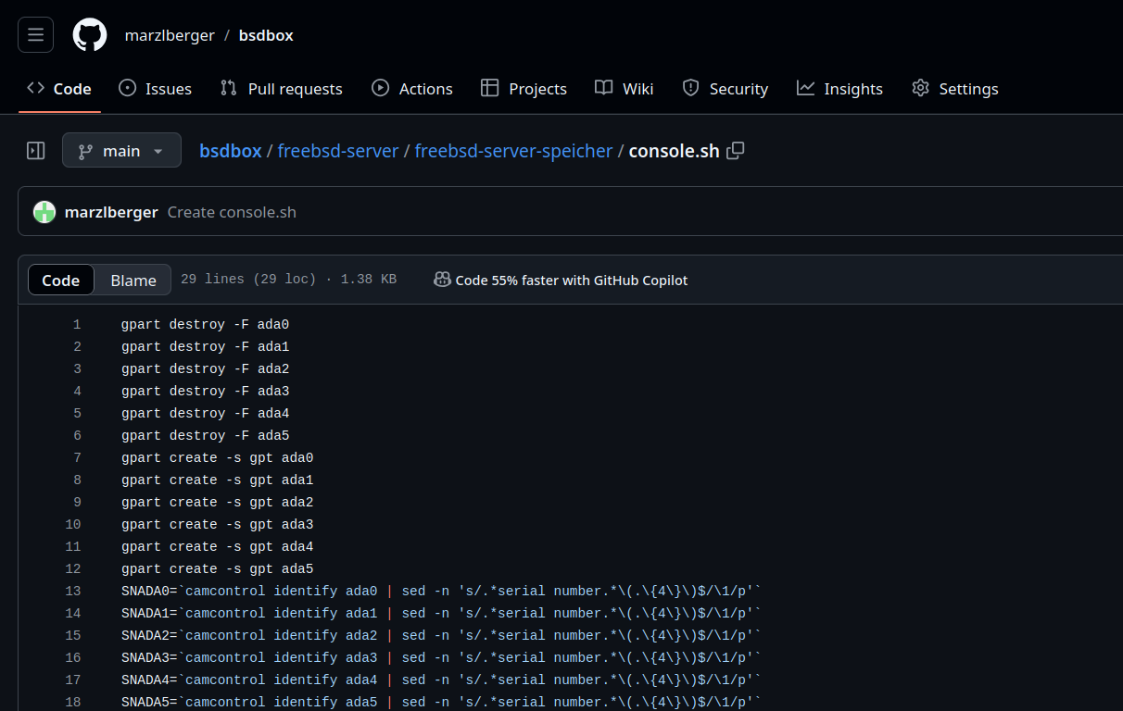Open the main branch dropdown
Viewport: 1123px width, 711px height.
point(121,151)
